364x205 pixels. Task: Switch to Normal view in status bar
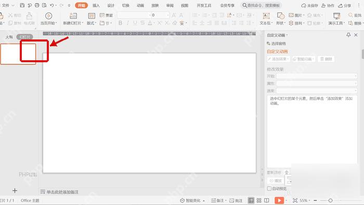coord(251,200)
